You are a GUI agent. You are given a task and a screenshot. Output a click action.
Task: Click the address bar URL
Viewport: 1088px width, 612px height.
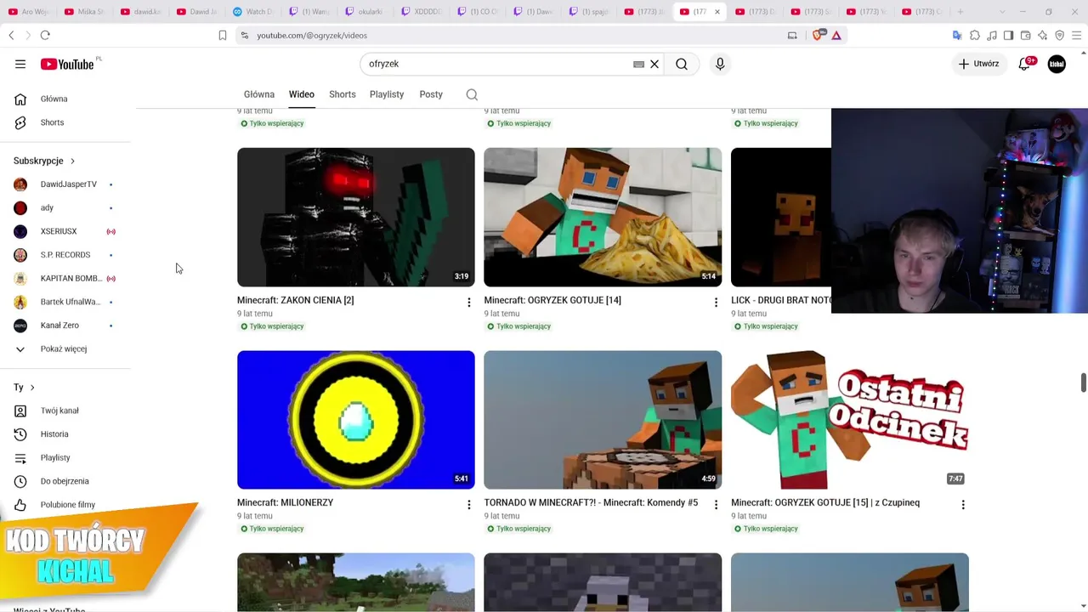[x=312, y=35]
